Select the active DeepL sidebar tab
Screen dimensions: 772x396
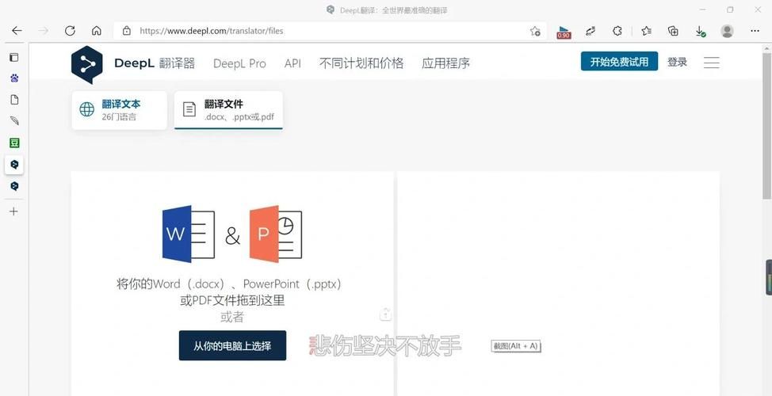(14, 164)
